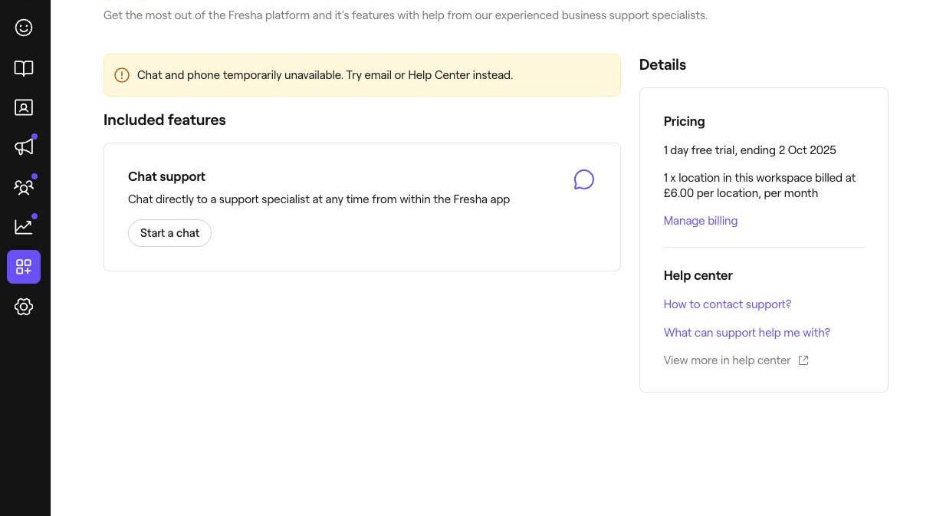This screenshot has width=933, height=516.
Task: Click the chat bubble icon on Chat support card
Action: [583, 179]
